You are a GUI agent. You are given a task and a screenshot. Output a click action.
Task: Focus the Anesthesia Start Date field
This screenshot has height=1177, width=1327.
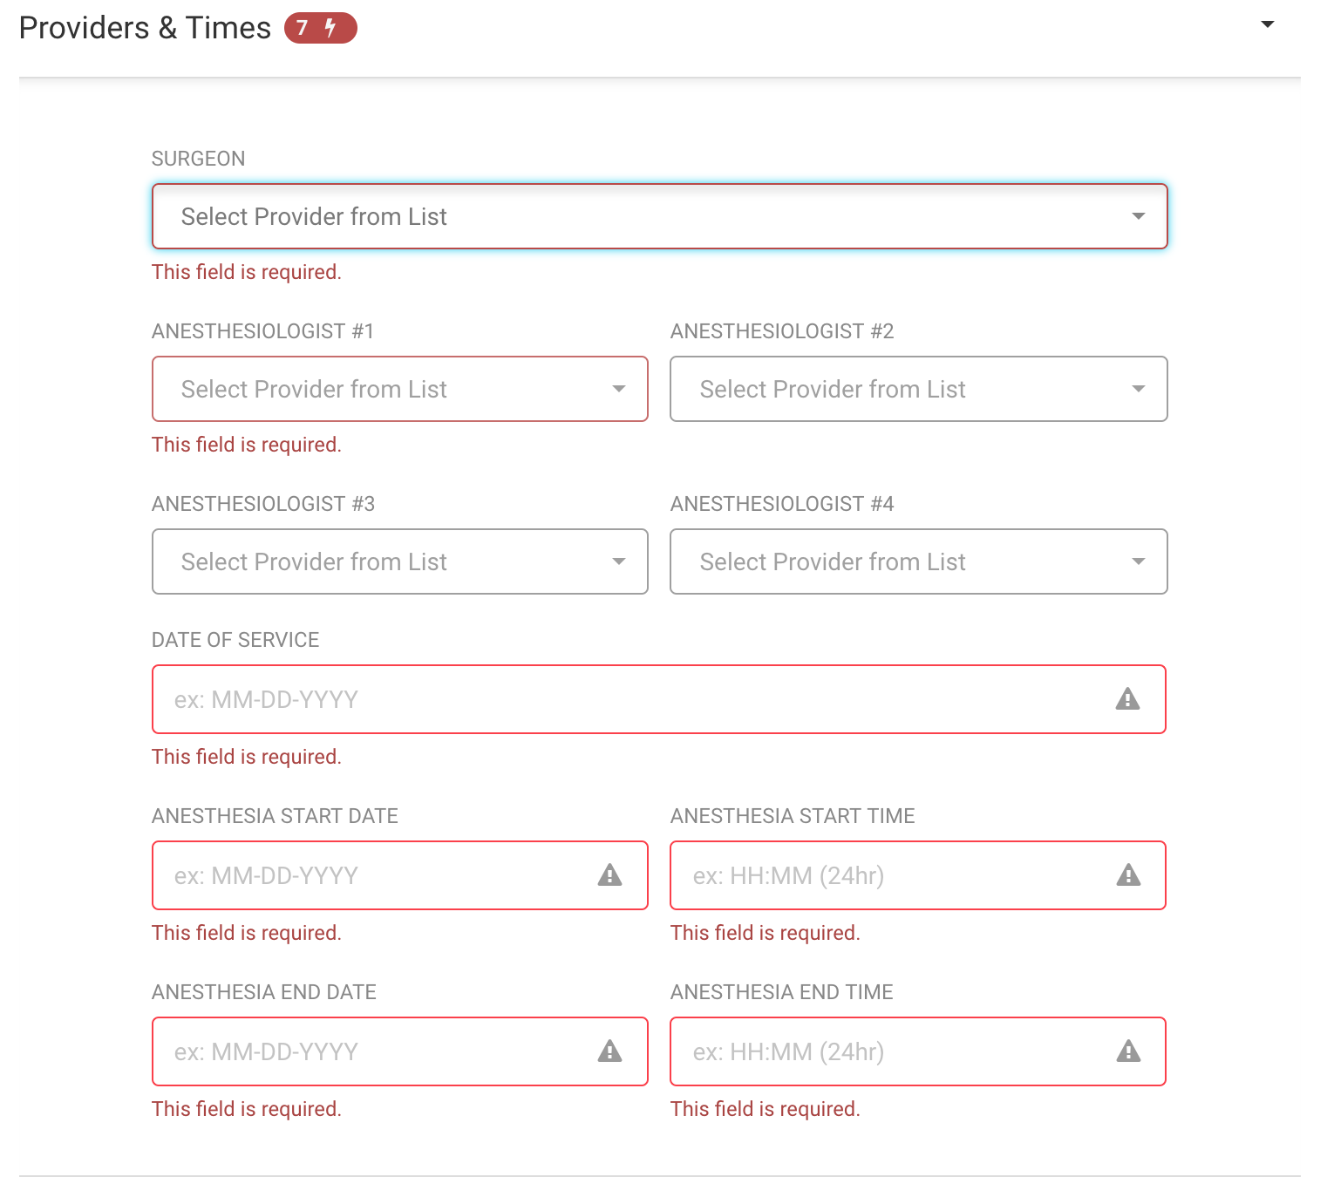[x=400, y=875]
